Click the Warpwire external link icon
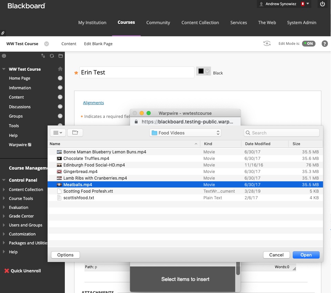331x293 pixels. (x=30, y=145)
